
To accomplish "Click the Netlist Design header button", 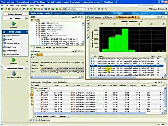I will pyautogui.click(x=15, y=32).
